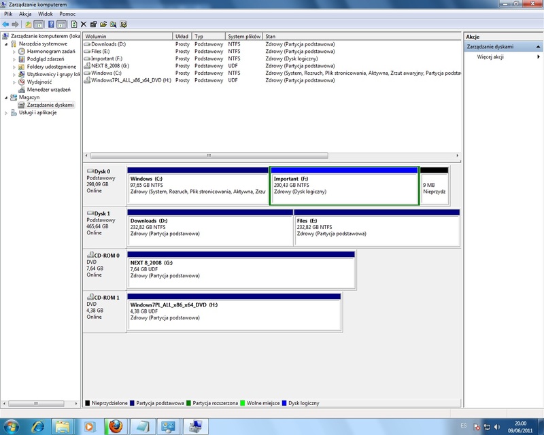544x435 pixels.
Task: Expand the Usługi i aplikacje node
Action: (x=6, y=113)
